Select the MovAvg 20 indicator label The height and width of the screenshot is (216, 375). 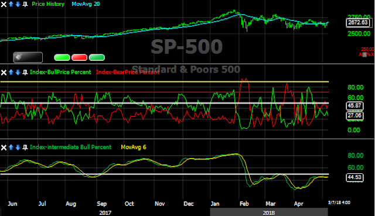(86, 4)
